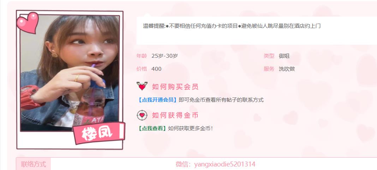Select the 御姐 type value
This screenshot has height=170, width=377.
[x=284, y=56]
